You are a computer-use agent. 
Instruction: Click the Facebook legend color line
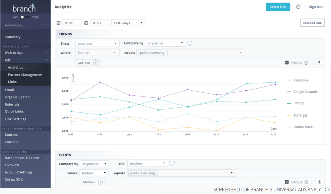289,80
